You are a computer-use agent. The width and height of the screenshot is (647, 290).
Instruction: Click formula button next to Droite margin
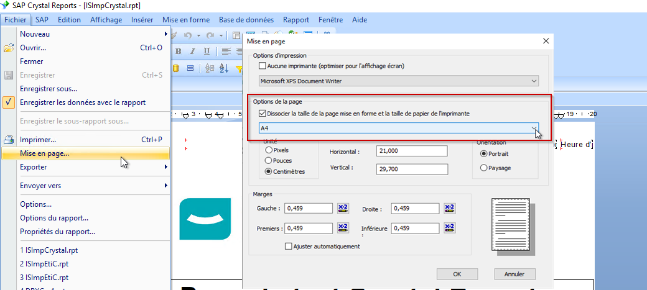click(x=449, y=208)
